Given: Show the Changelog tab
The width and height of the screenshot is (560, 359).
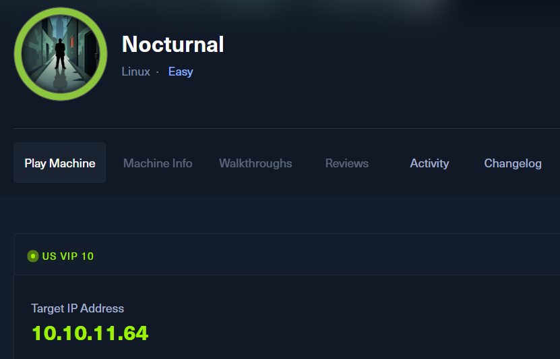Looking at the screenshot, I should tap(513, 163).
